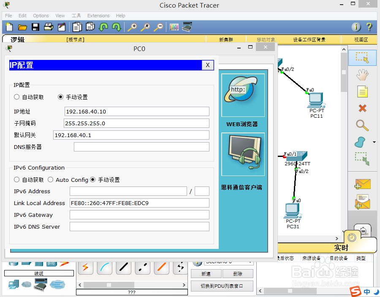Image resolution: width=380 pixels, height=297 pixels.
Task: Choose the Draw Polygon shape tool
Action: pyautogui.click(x=360, y=142)
